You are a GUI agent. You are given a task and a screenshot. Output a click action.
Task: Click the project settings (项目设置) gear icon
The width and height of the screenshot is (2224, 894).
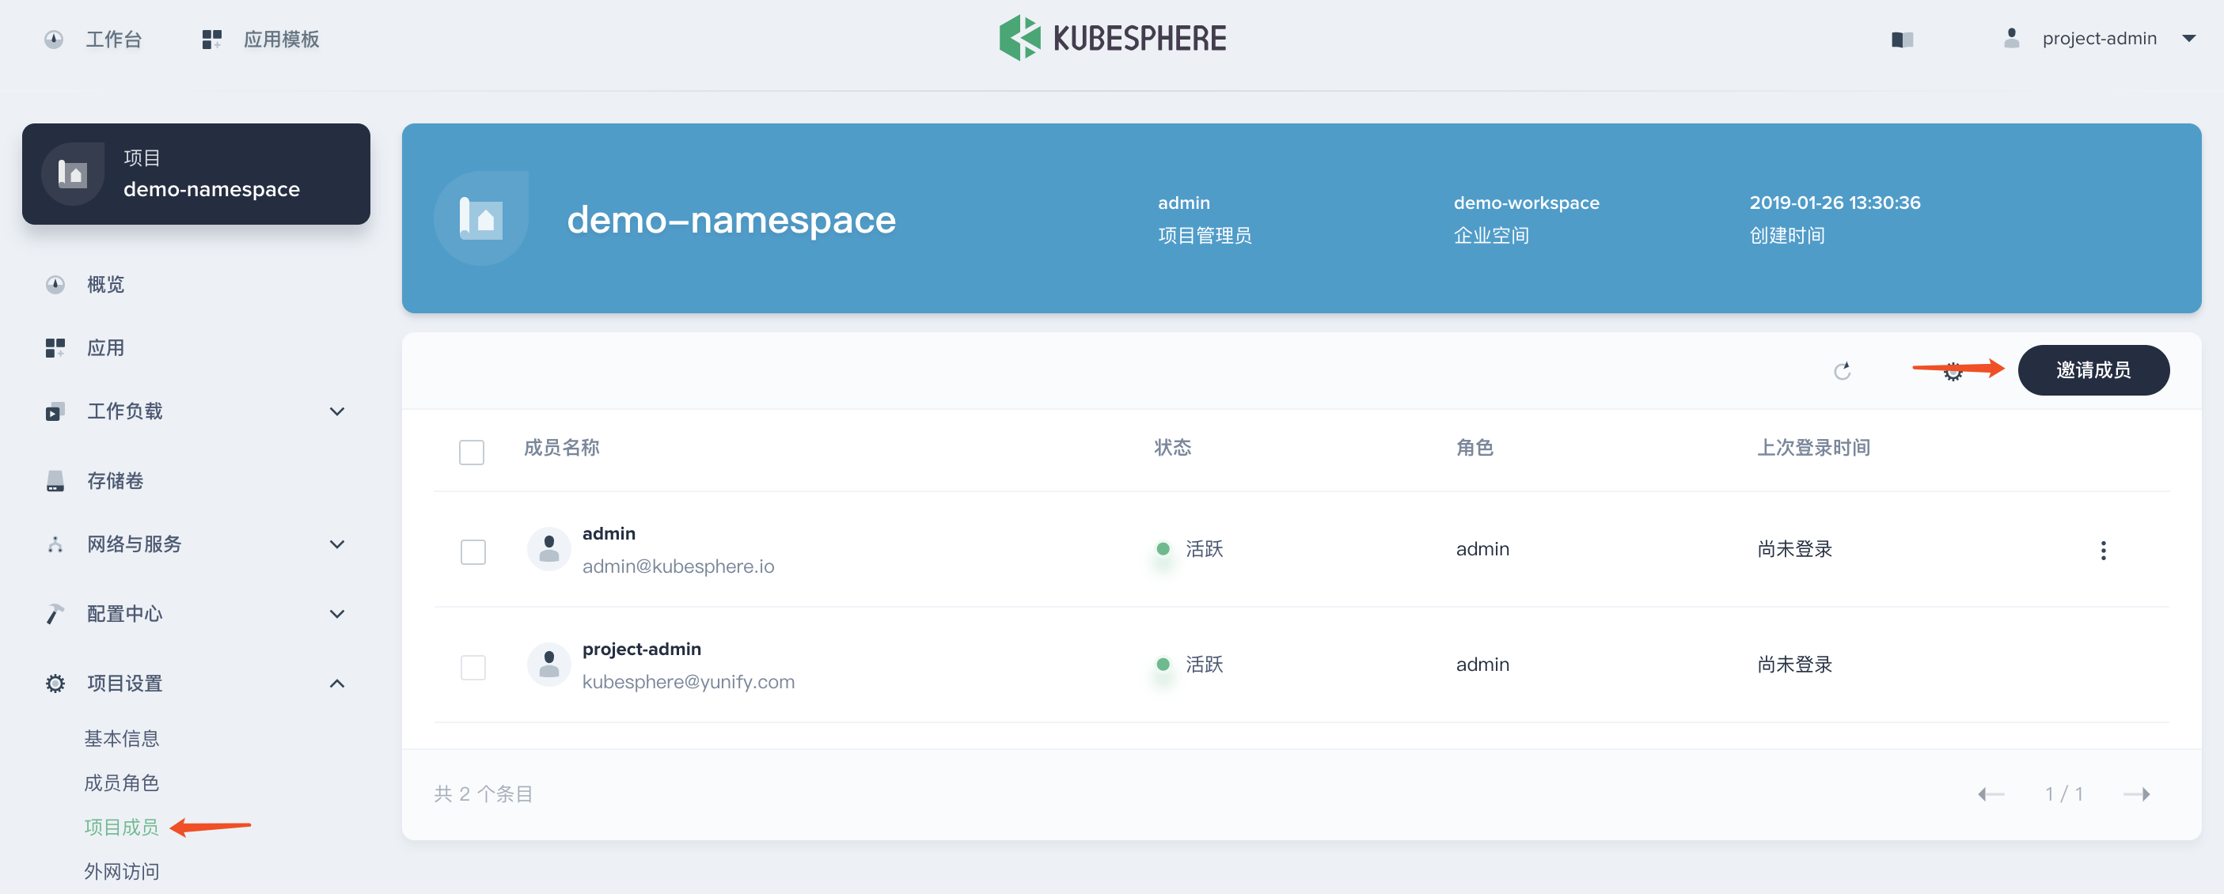click(55, 684)
